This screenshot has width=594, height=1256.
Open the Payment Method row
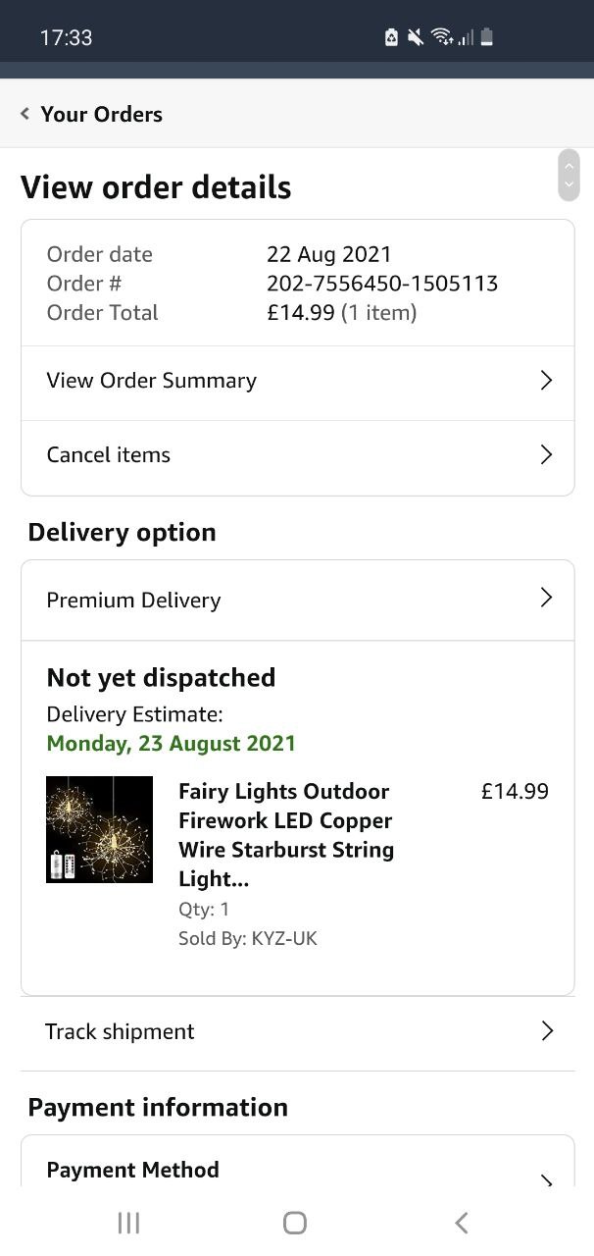point(133,1170)
